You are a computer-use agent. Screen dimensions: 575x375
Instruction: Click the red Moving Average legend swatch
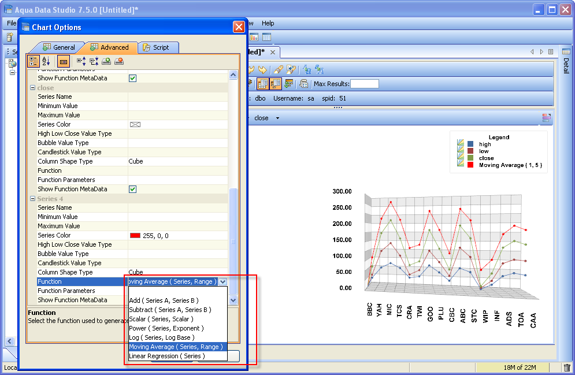coord(470,165)
